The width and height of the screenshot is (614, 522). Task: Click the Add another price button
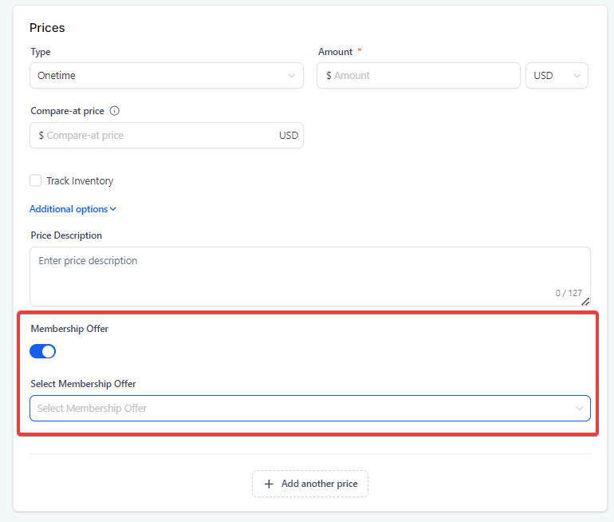tap(310, 484)
